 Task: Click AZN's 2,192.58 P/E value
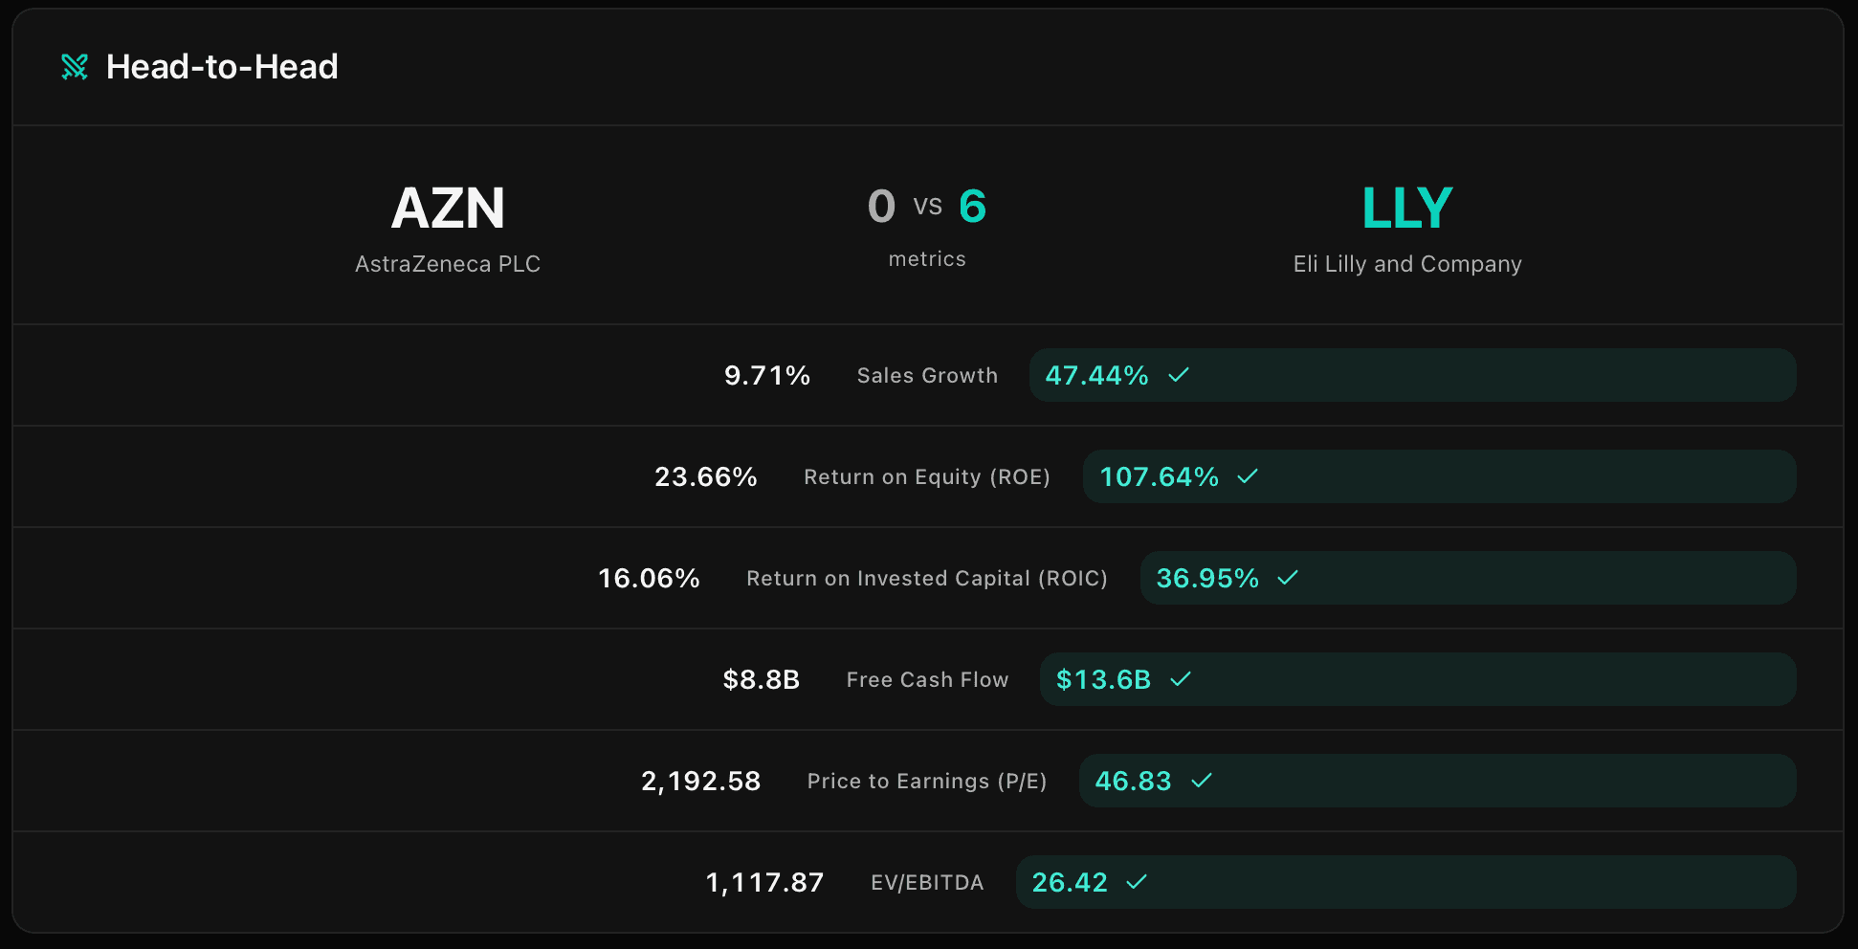[x=701, y=782]
